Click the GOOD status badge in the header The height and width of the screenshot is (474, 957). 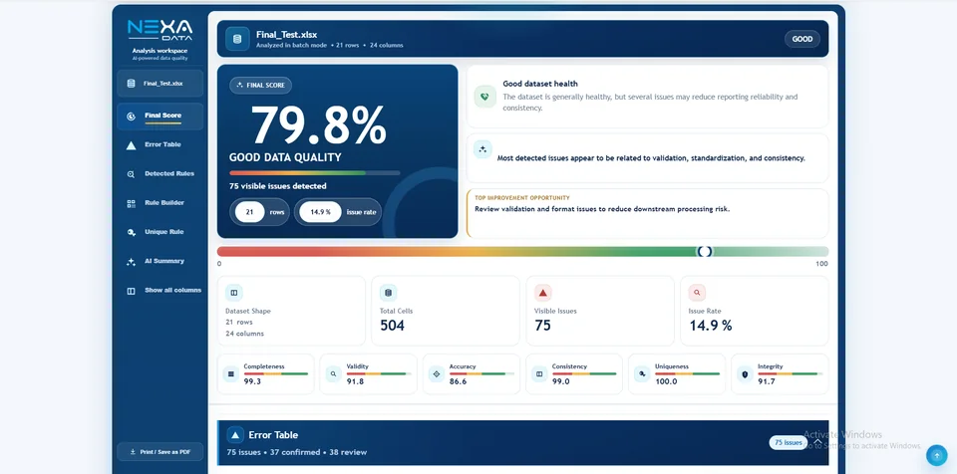801,39
